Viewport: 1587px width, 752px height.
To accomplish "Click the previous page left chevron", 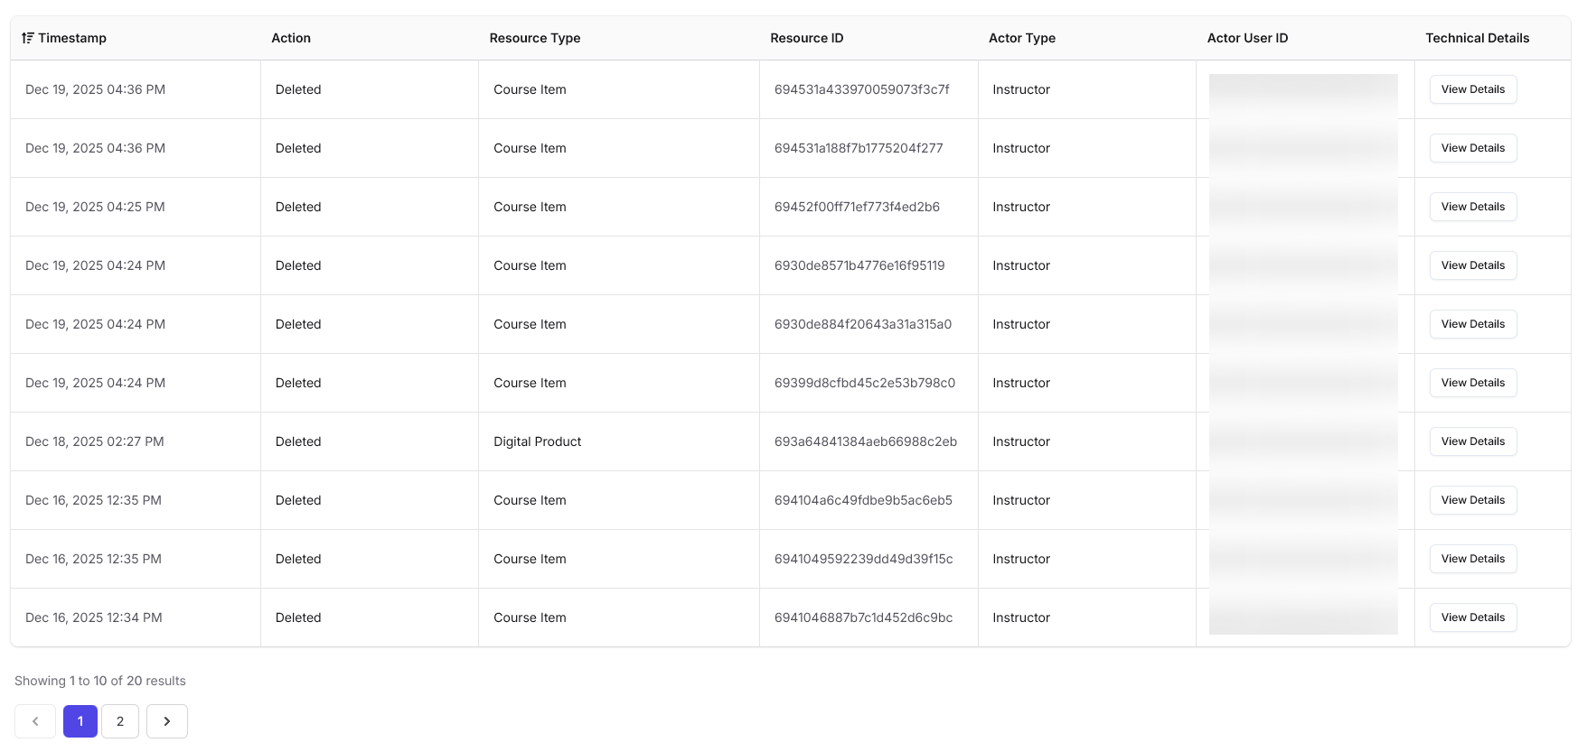I will coord(35,721).
